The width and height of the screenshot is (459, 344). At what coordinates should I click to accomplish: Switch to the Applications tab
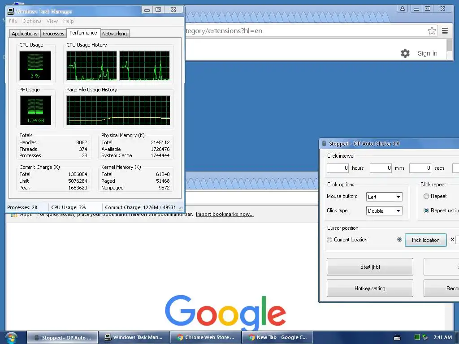coord(25,33)
